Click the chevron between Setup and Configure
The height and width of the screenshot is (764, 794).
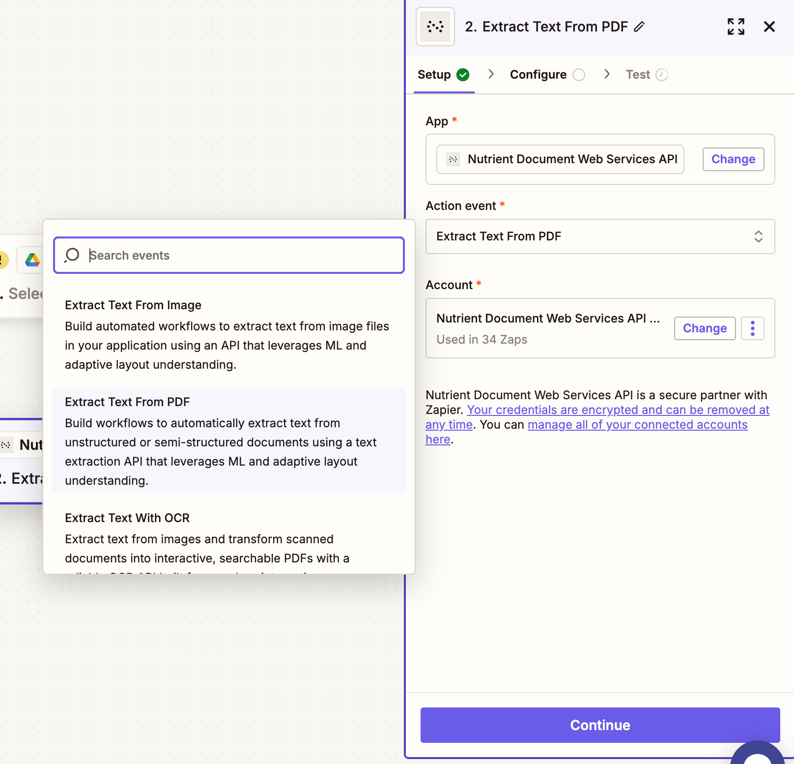(x=490, y=74)
